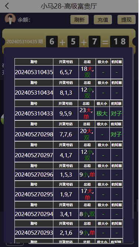Screen dimensions: 139x247
Task: Click result total tile 18
Action: tap(120, 42)
